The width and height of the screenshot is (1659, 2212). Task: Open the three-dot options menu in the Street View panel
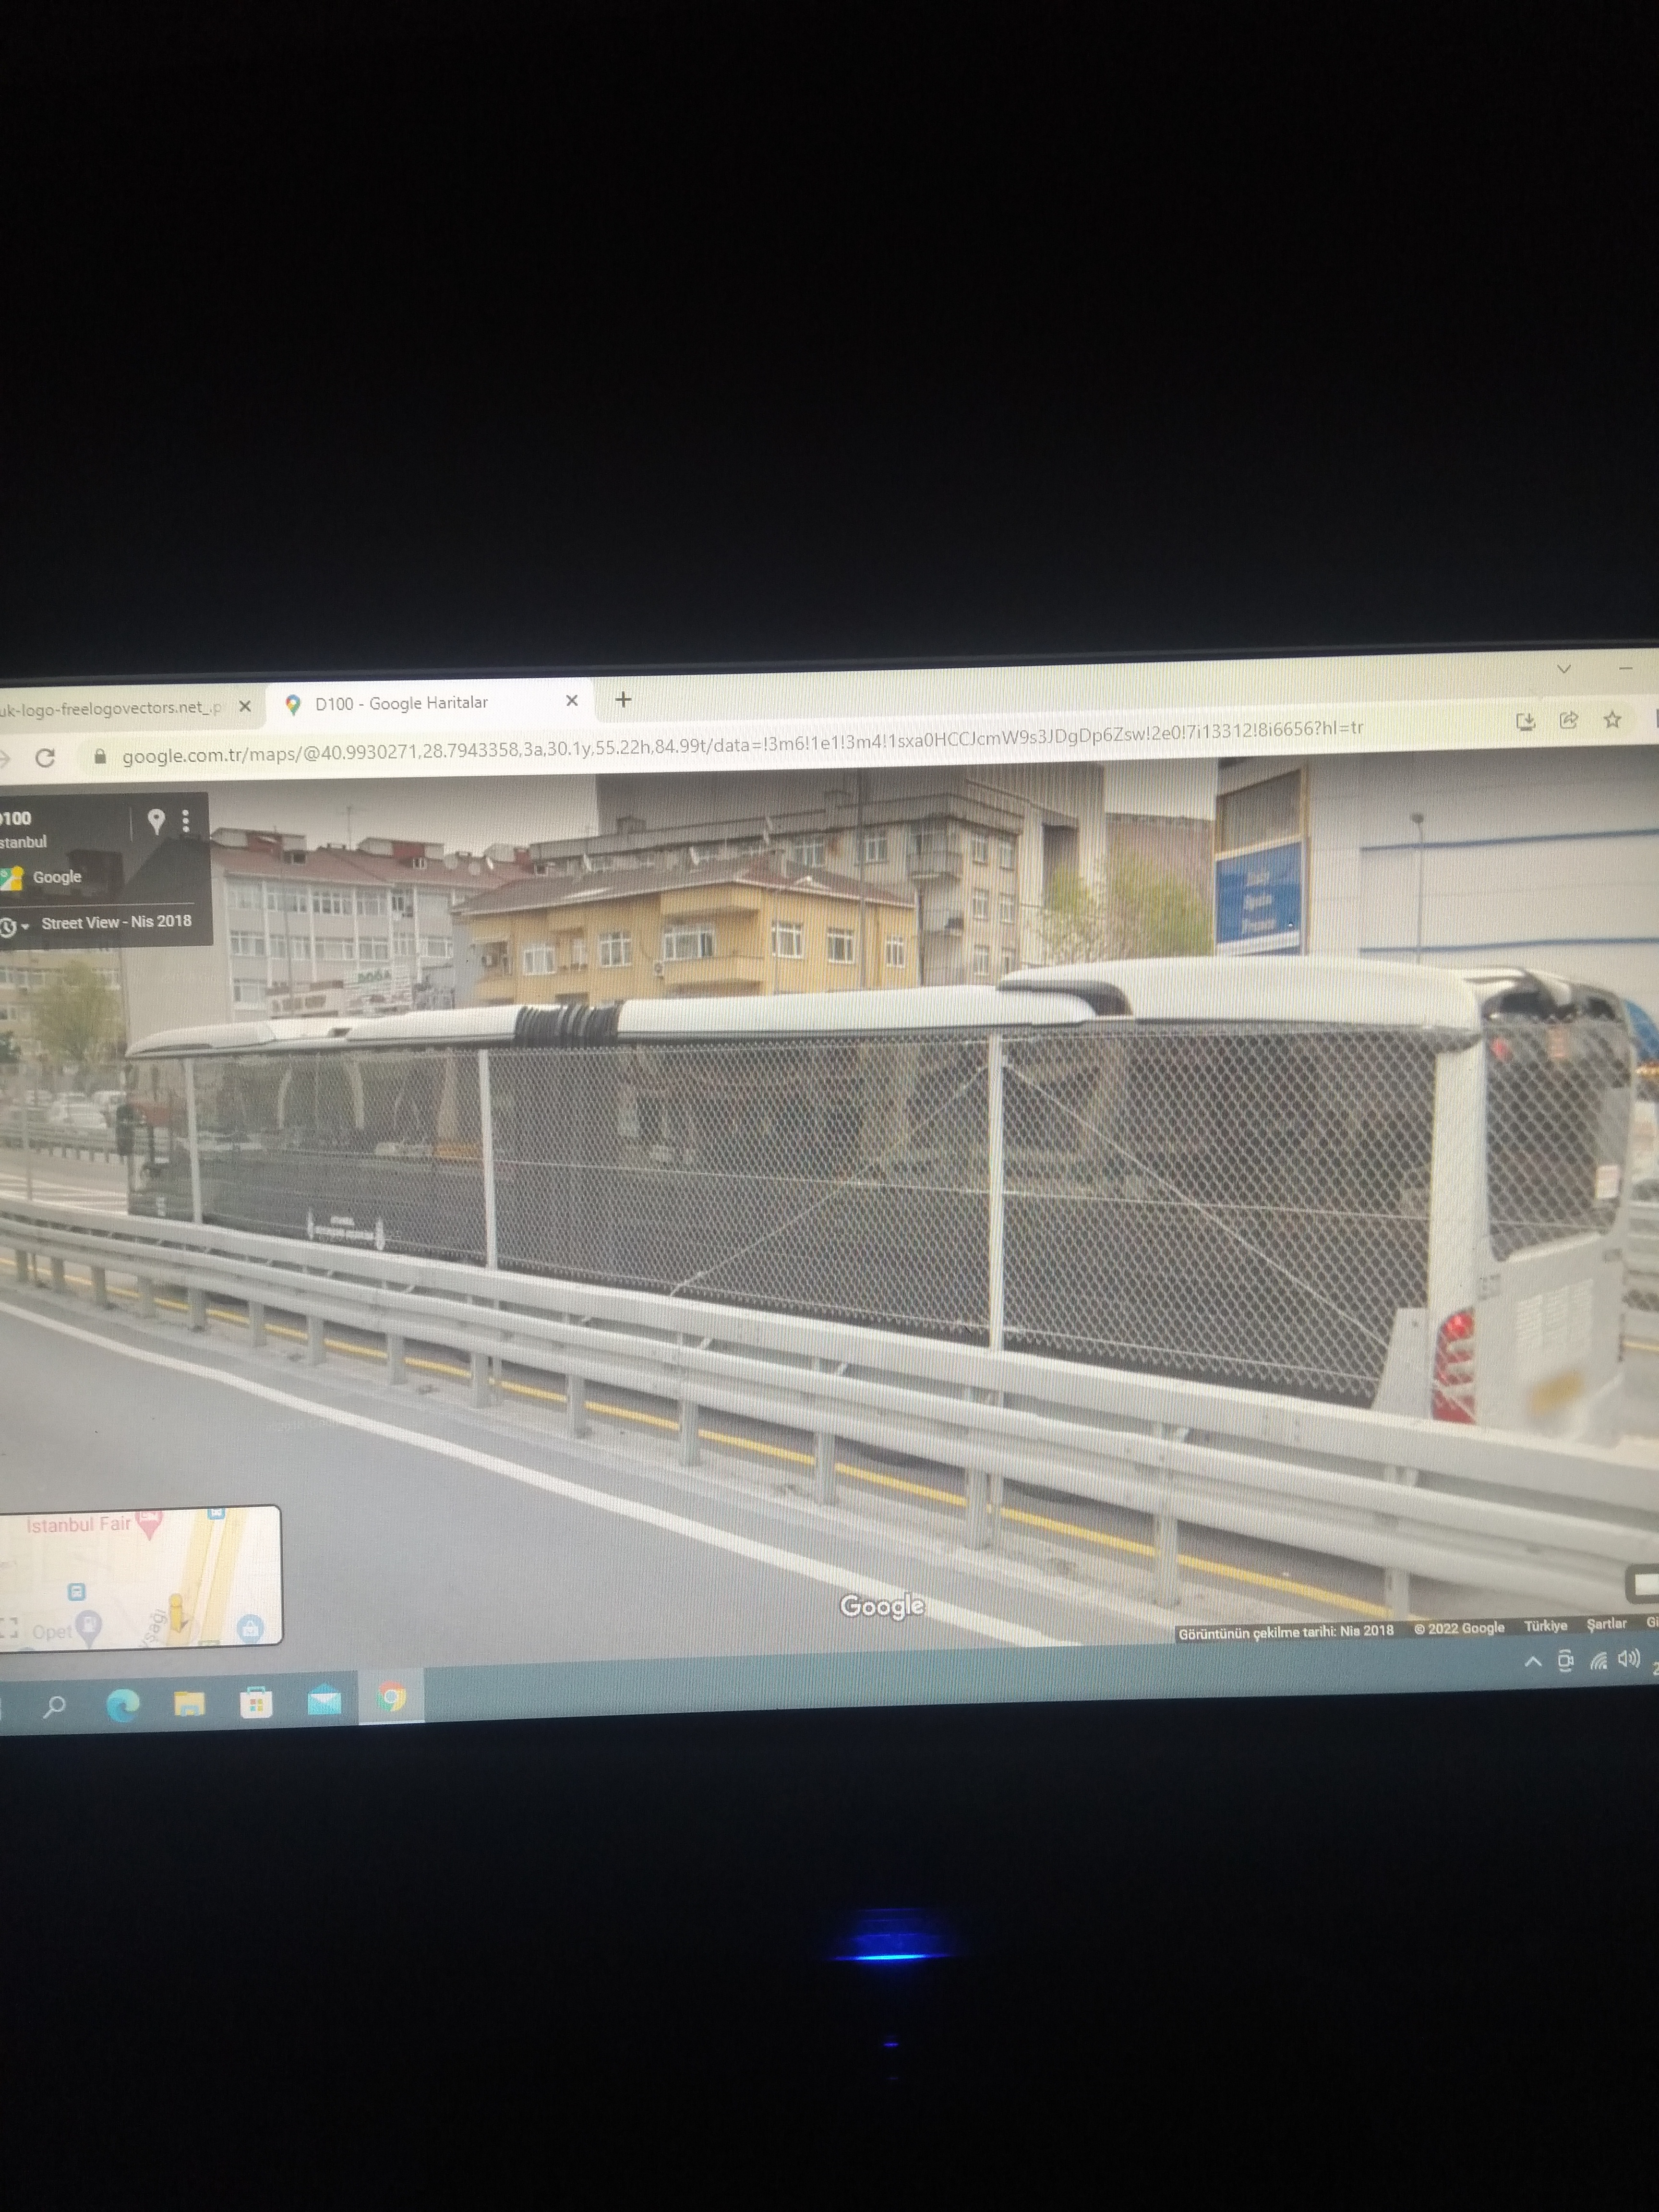(186, 821)
